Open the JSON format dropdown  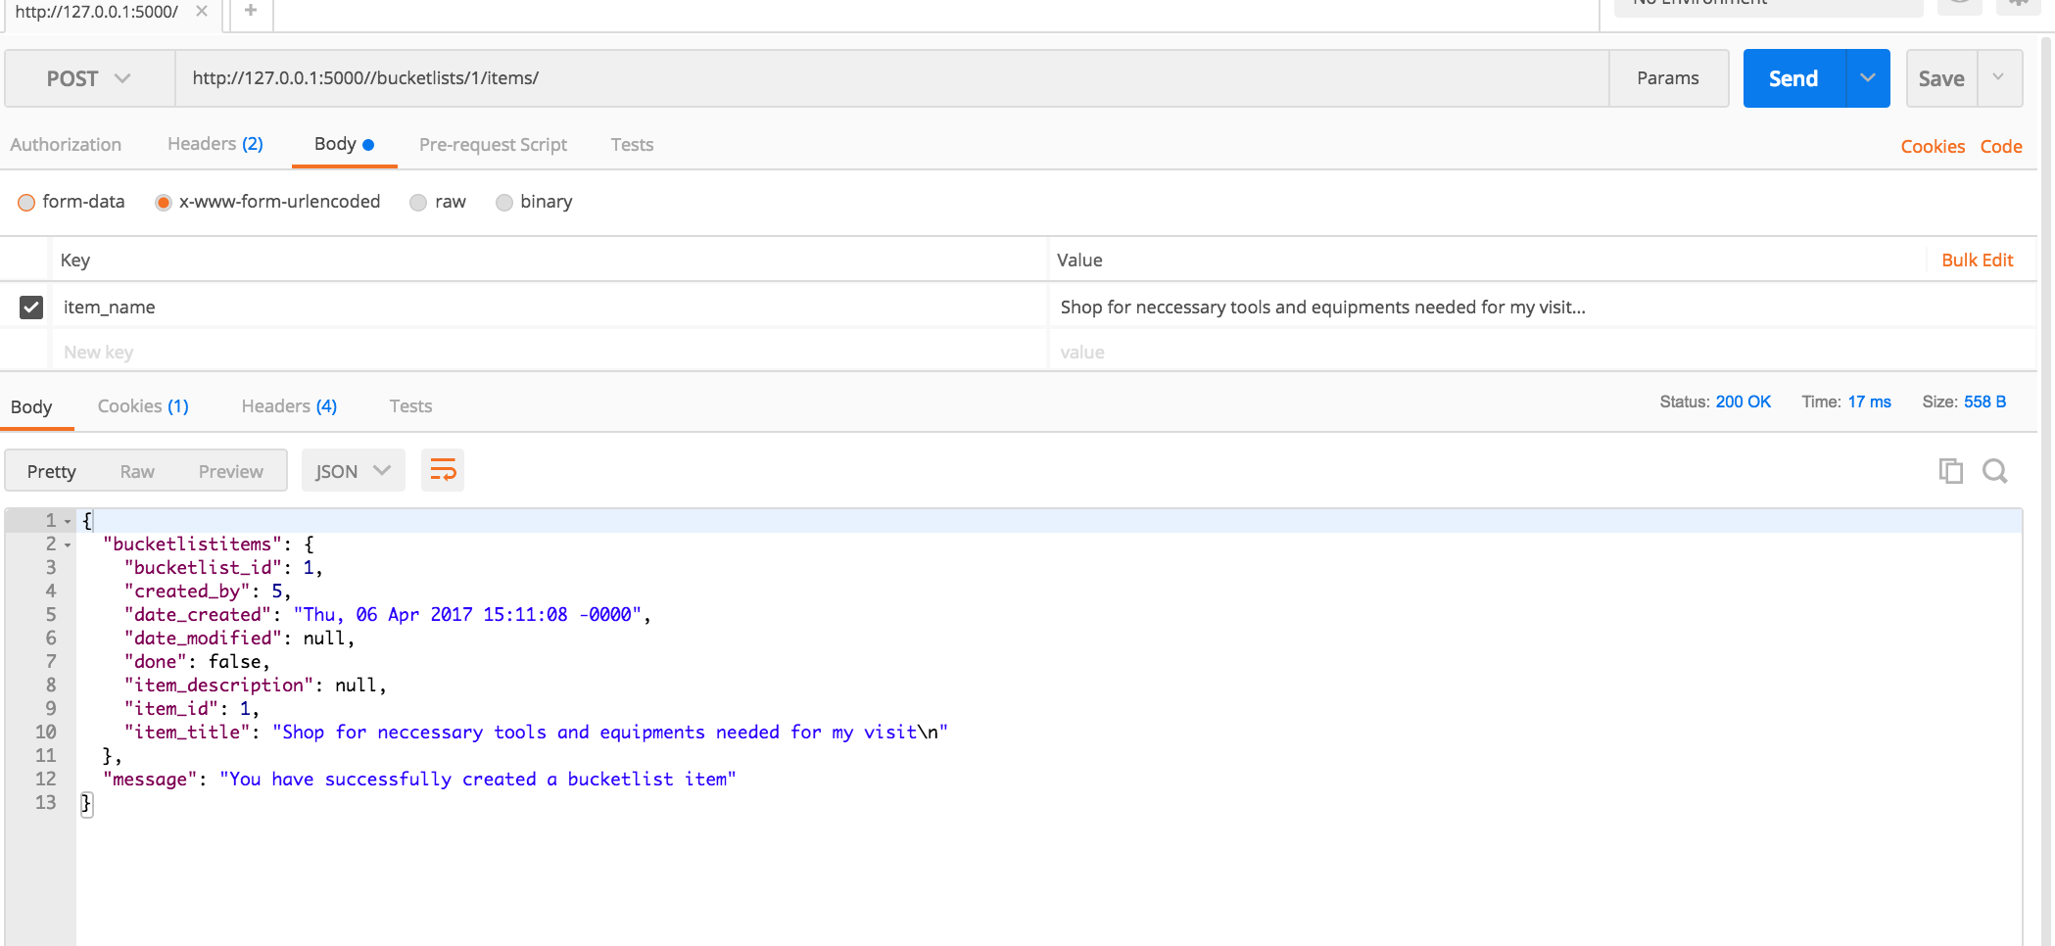pos(353,471)
